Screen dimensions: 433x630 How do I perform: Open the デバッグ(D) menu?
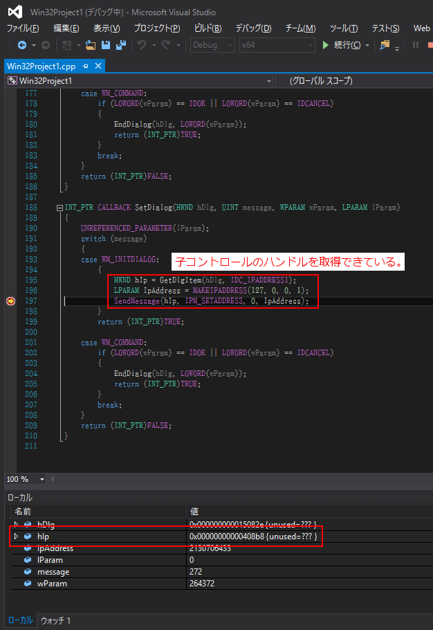click(x=253, y=28)
